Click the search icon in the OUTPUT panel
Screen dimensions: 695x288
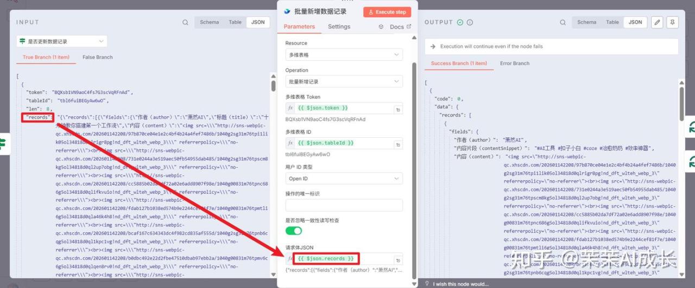(563, 23)
